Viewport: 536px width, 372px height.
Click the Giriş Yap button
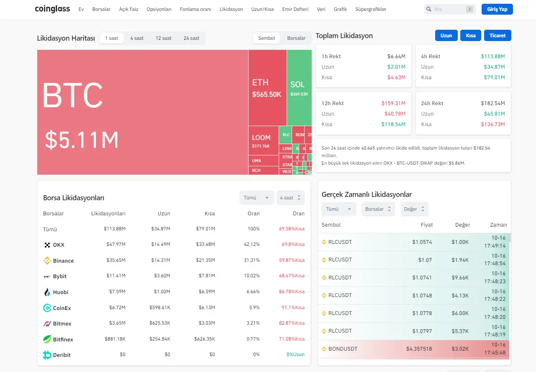tap(497, 9)
